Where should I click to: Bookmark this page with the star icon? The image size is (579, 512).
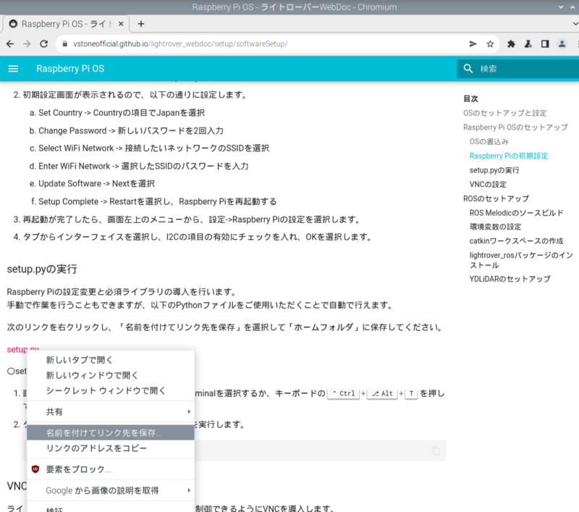click(x=490, y=44)
